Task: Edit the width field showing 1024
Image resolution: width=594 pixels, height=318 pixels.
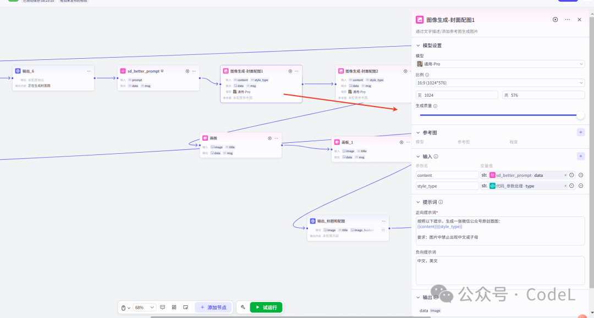Action: point(457,95)
